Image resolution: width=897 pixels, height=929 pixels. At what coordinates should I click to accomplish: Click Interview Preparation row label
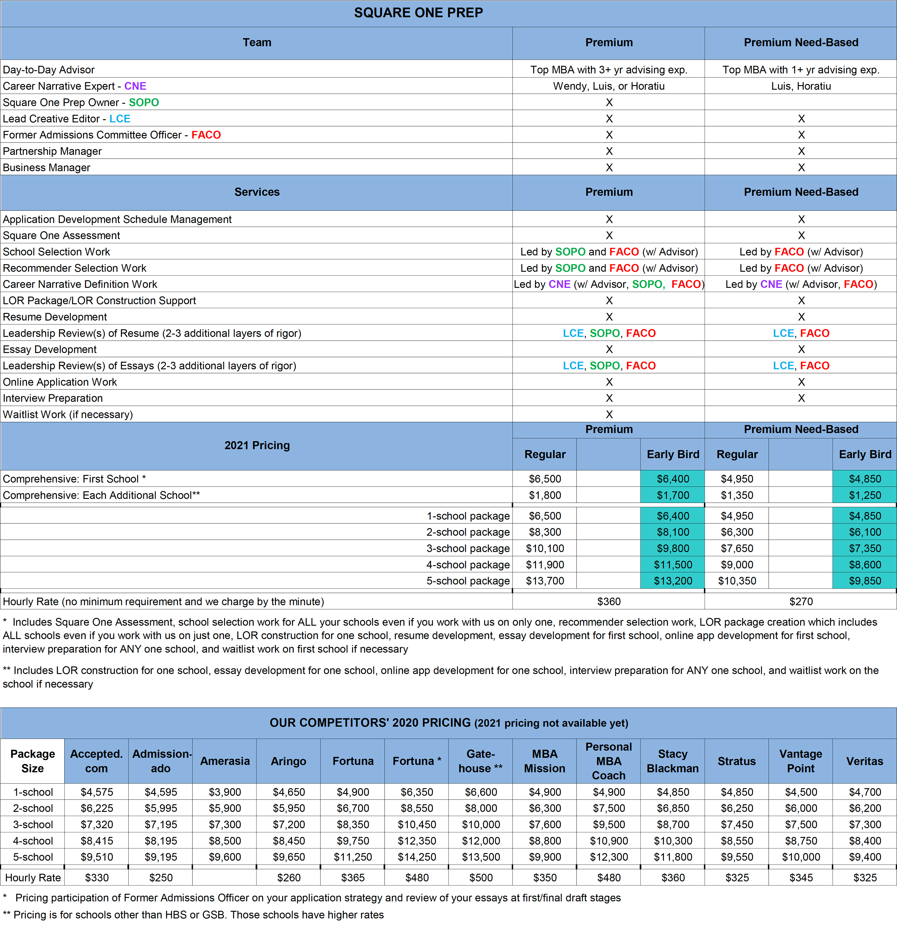coord(53,398)
